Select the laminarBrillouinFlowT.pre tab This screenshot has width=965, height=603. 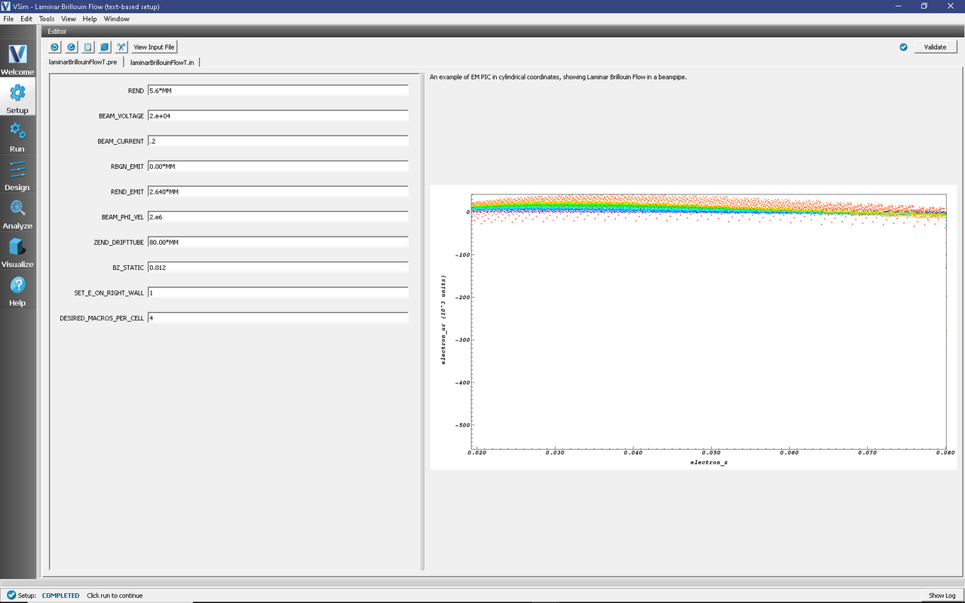(83, 63)
